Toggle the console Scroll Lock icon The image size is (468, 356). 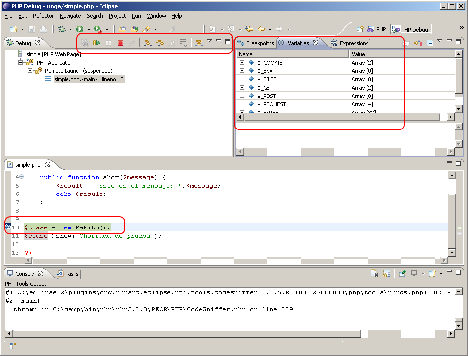tap(387, 273)
